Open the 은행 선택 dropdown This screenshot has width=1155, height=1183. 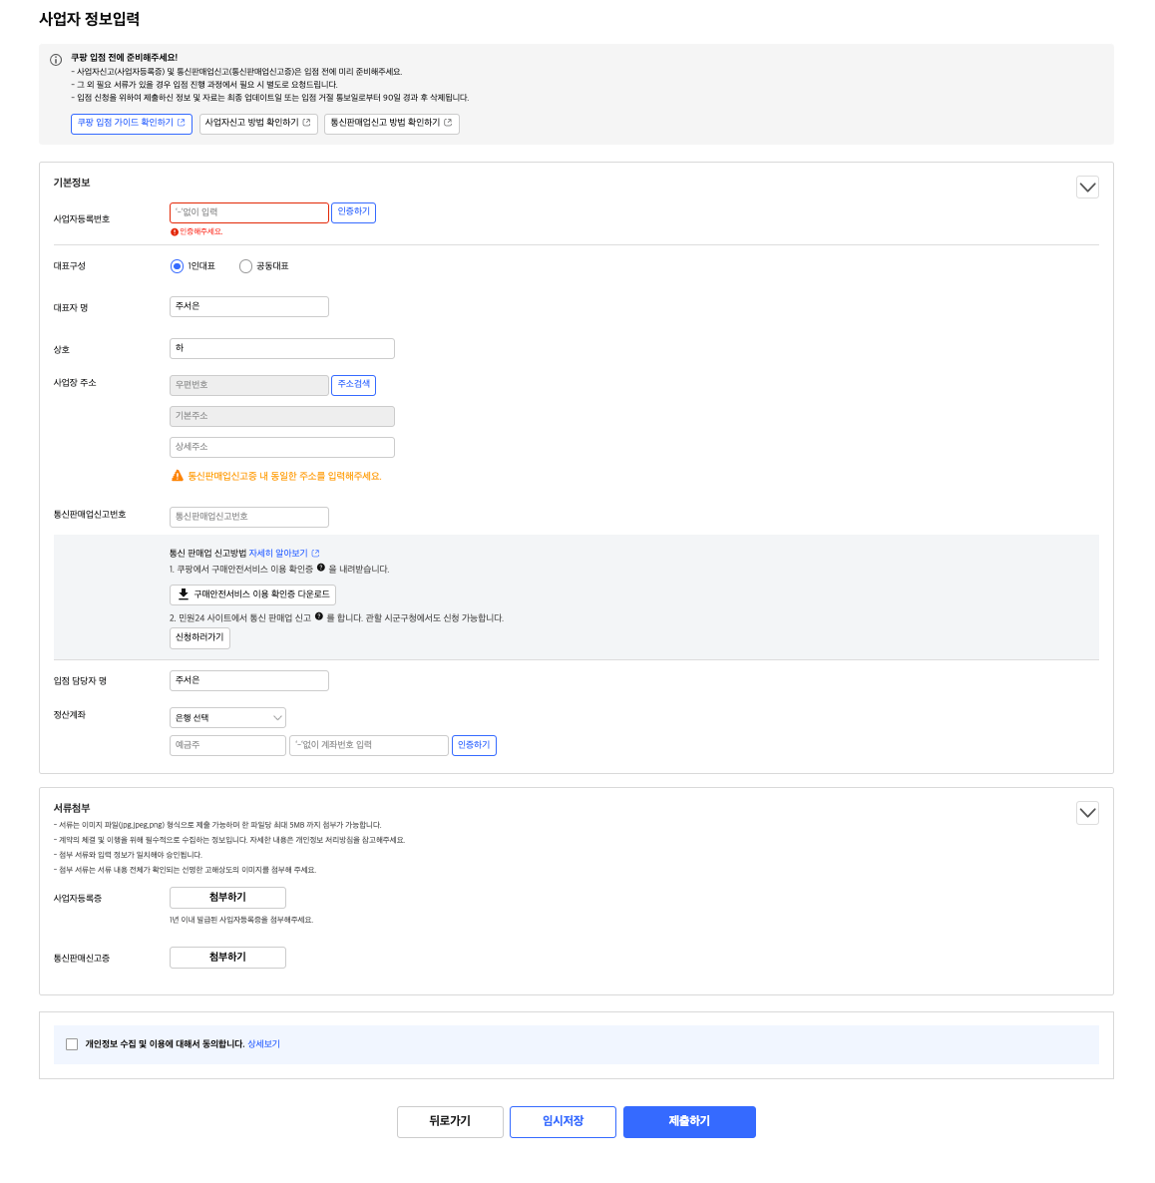(x=227, y=718)
